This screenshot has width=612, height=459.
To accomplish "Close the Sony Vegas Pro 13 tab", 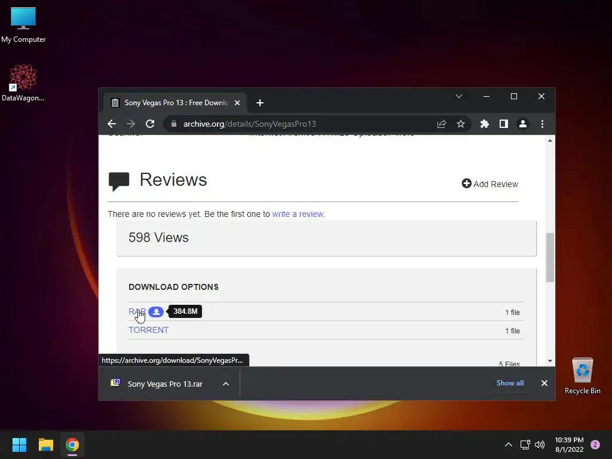I will 237,103.
